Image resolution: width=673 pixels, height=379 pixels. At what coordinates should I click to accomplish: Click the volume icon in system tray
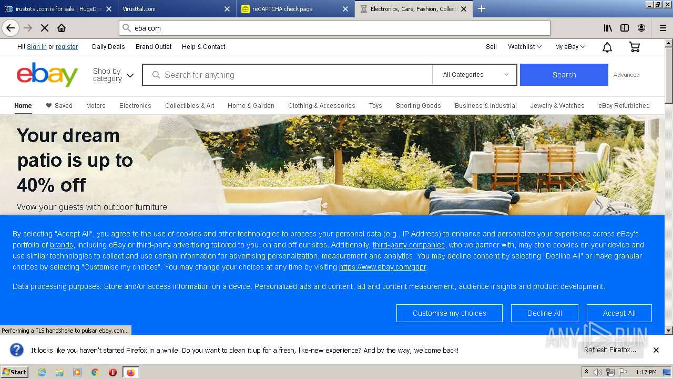point(598,372)
